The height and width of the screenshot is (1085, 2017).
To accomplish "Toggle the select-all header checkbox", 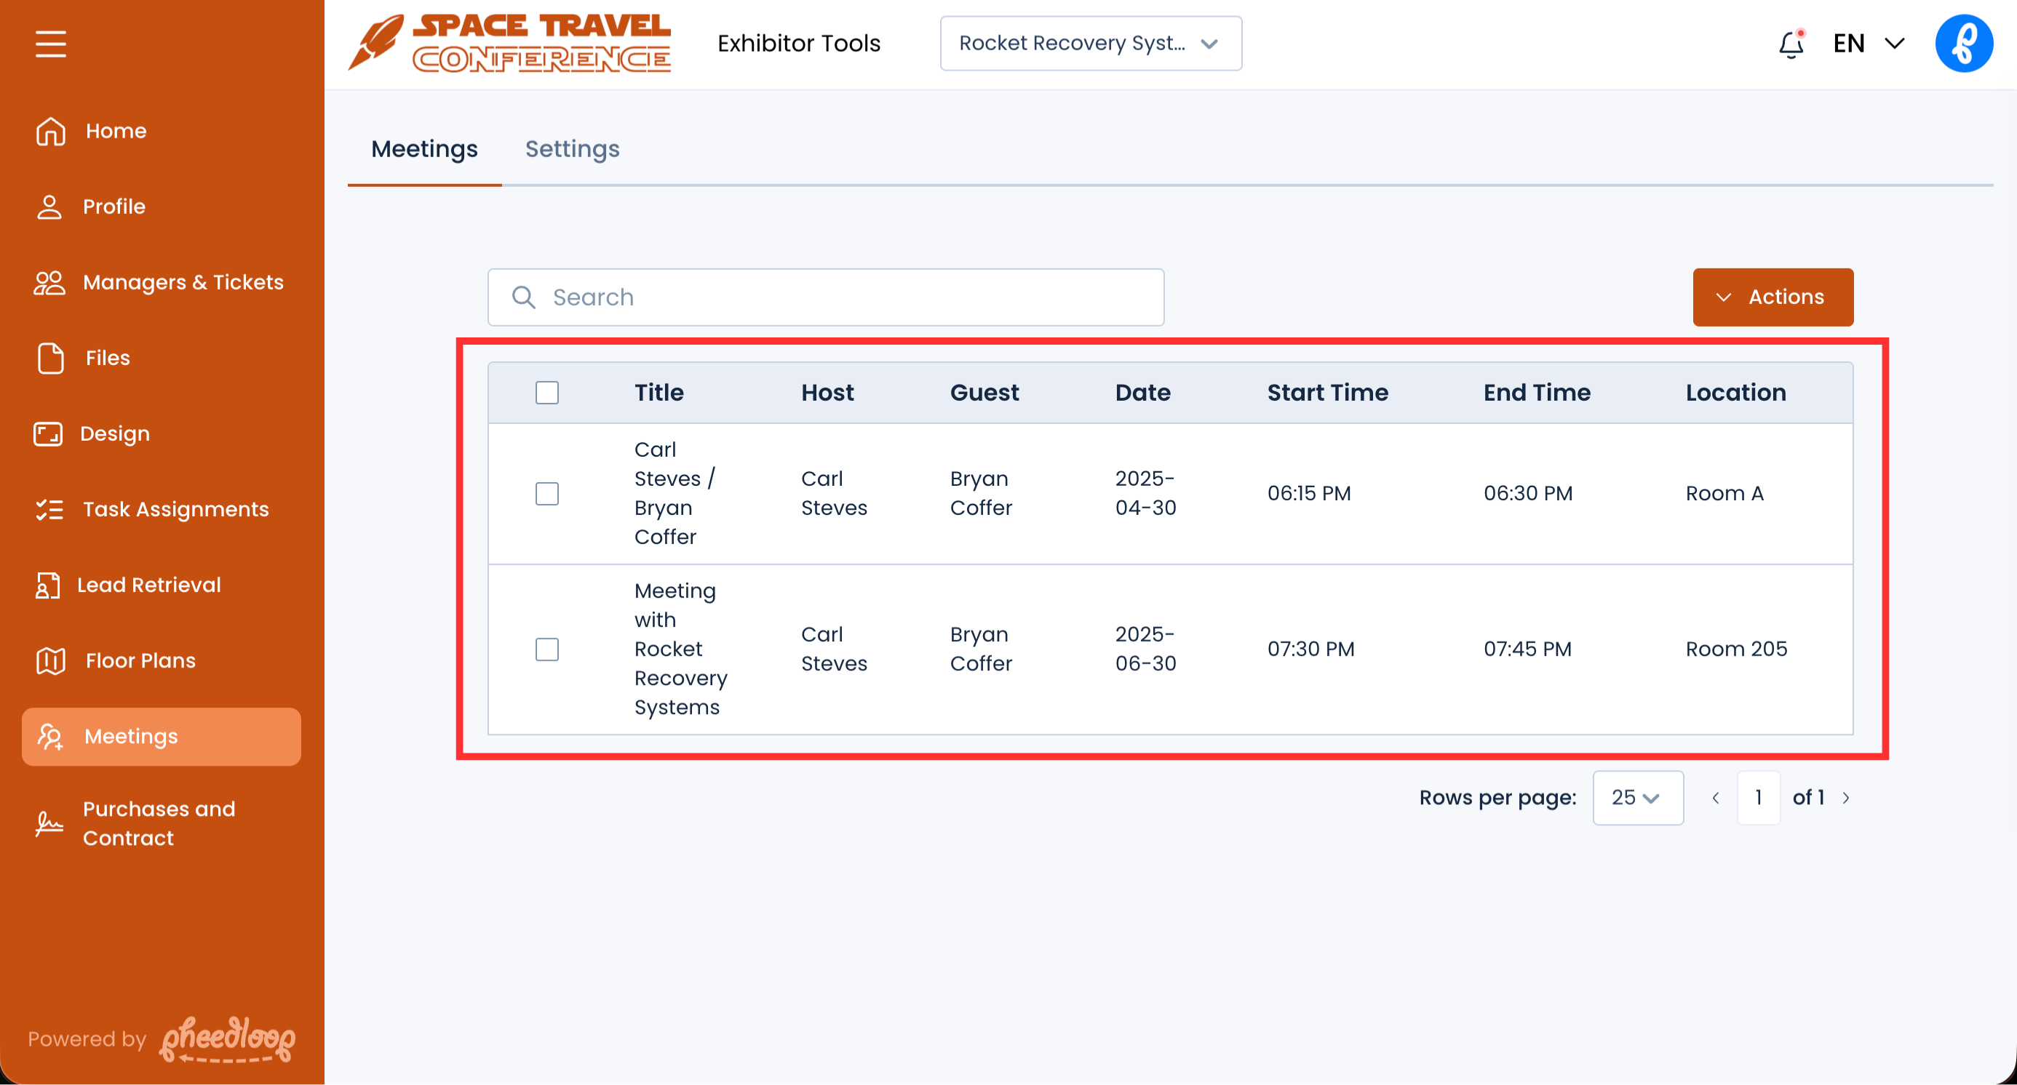I will [x=546, y=393].
